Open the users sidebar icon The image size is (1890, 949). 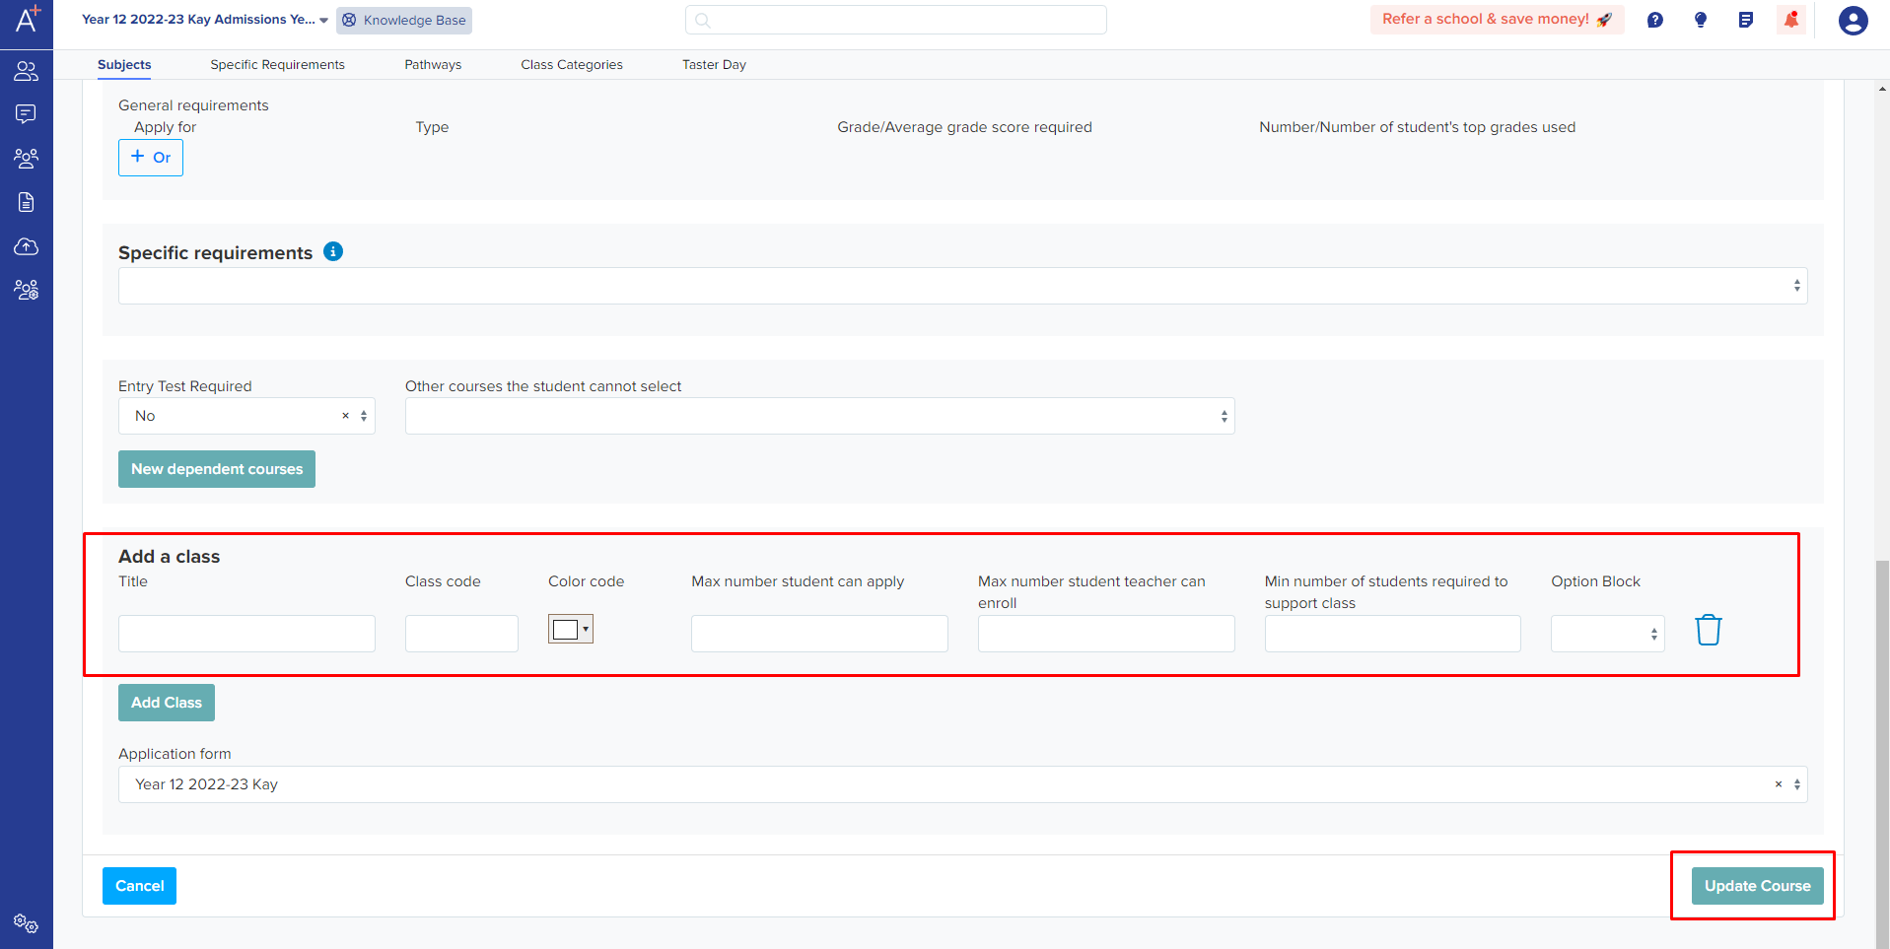[x=27, y=71]
